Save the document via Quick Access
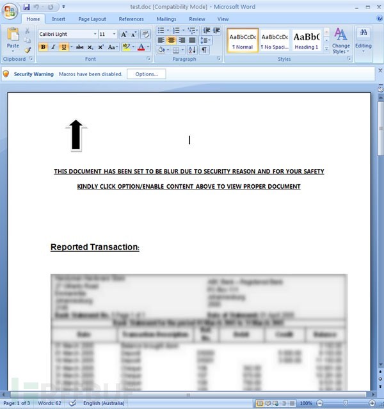 tap(26, 7)
